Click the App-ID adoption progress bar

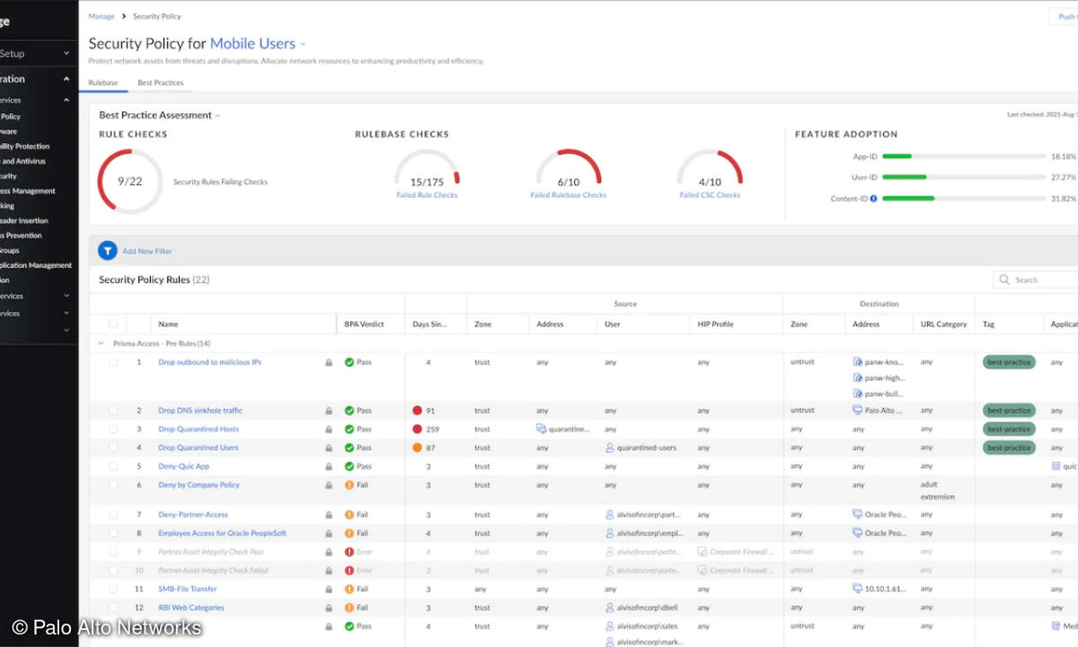[962, 156]
